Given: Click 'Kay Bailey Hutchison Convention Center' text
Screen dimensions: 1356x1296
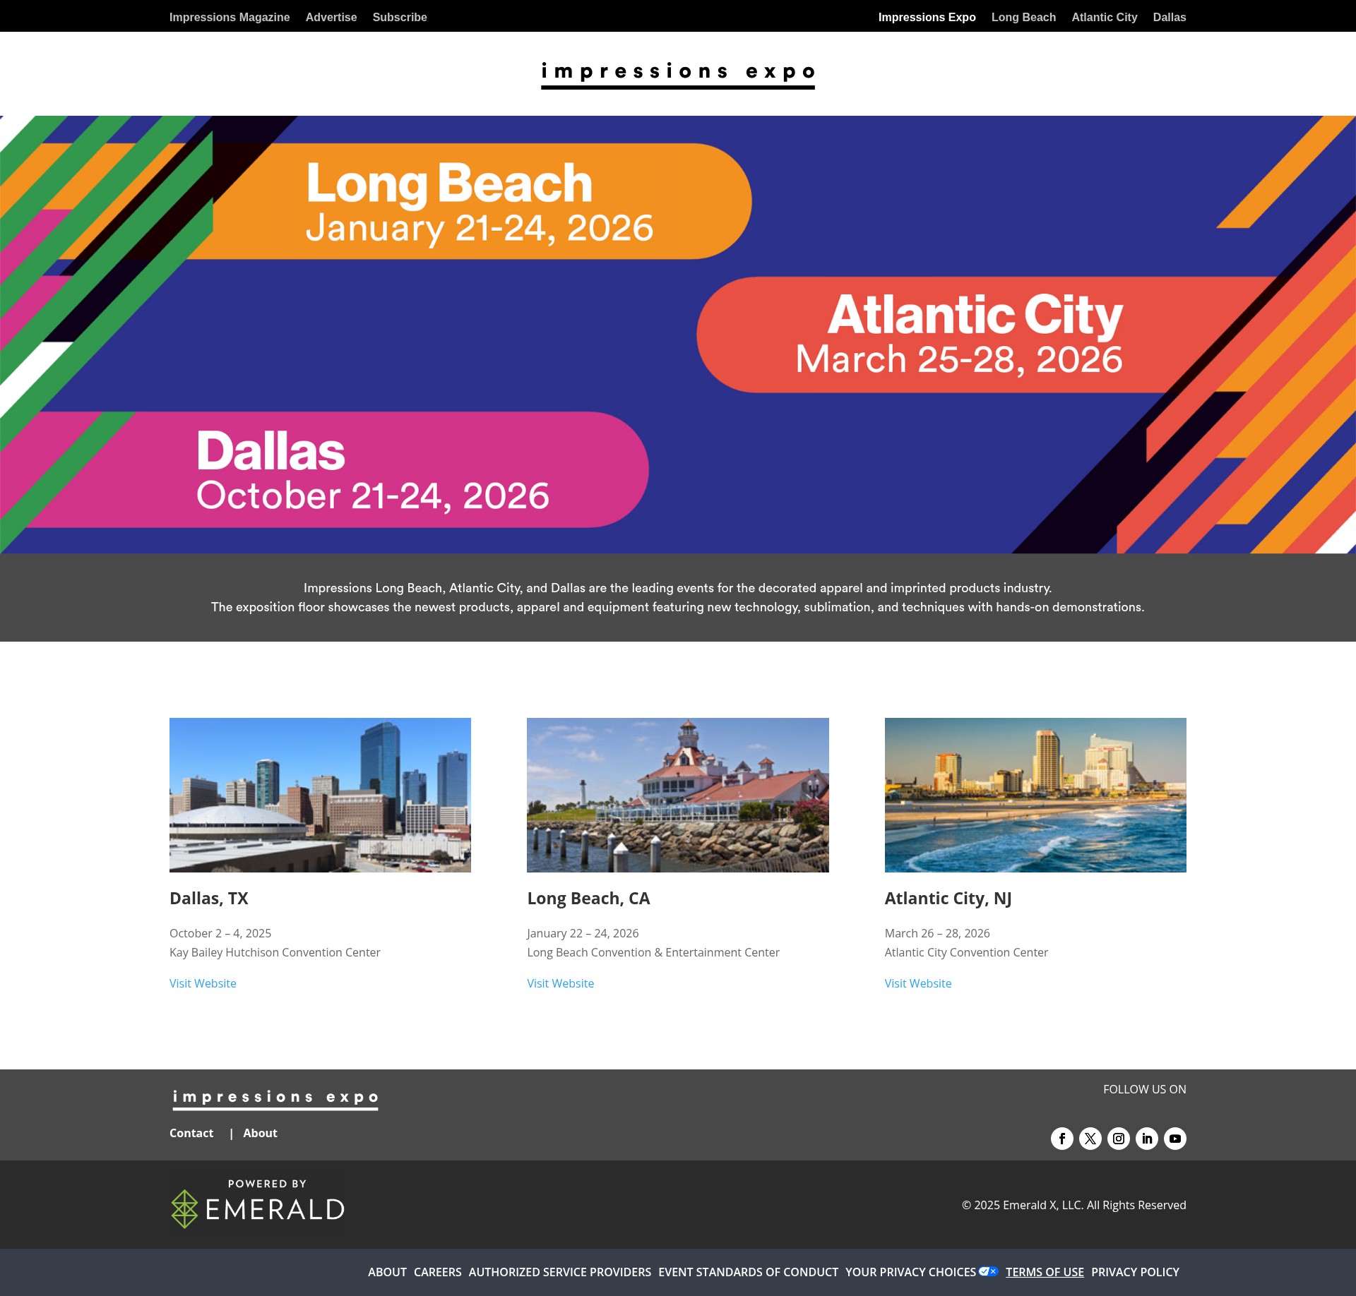Looking at the screenshot, I should click(x=275, y=952).
